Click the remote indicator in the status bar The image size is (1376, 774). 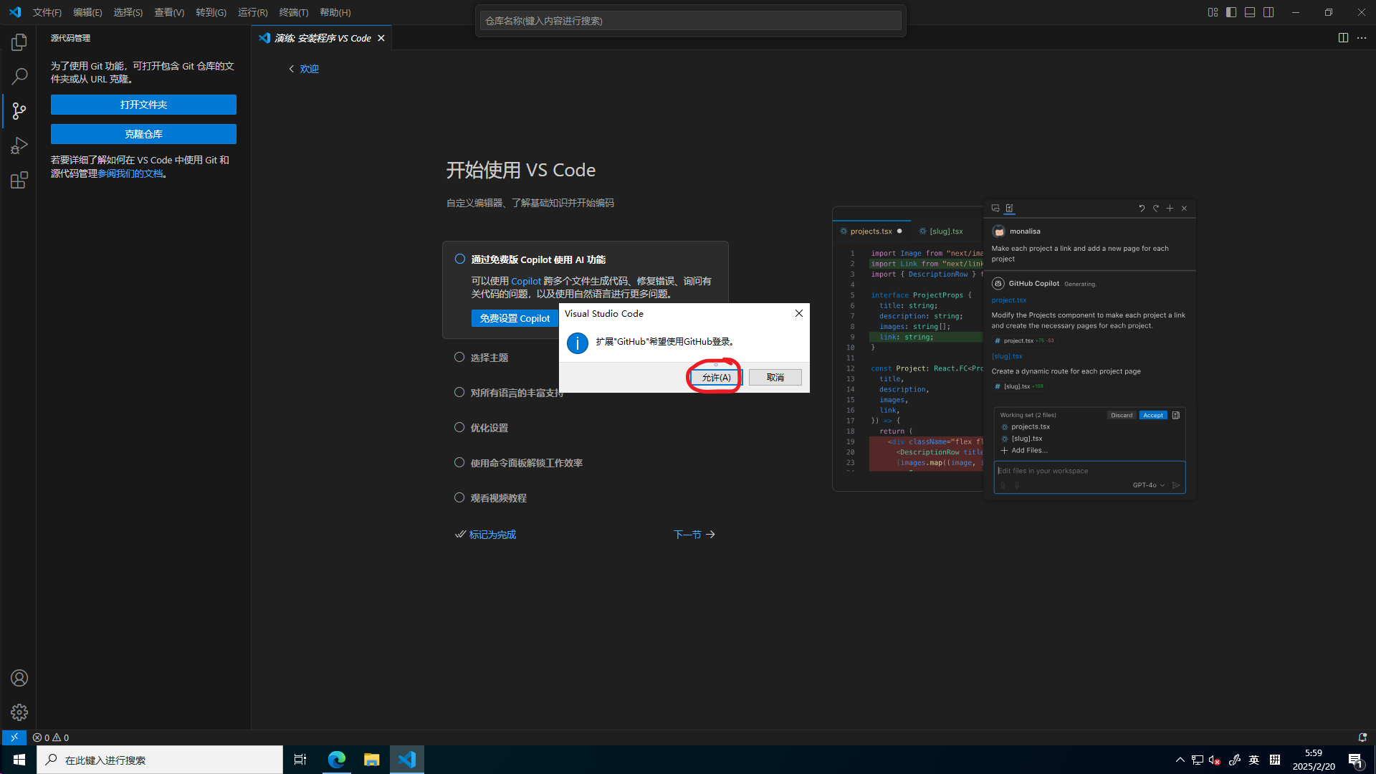pos(14,737)
